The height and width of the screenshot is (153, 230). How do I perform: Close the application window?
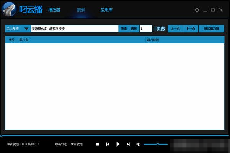coord(221,10)
